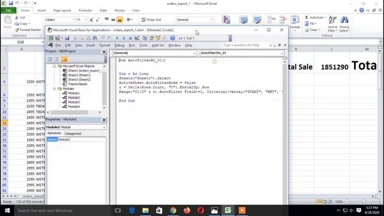This screenshot has height=216, width=384.
Task: Click View Microsoft Excel icon in VBA toolbar
Action: (x=51, y=38)
